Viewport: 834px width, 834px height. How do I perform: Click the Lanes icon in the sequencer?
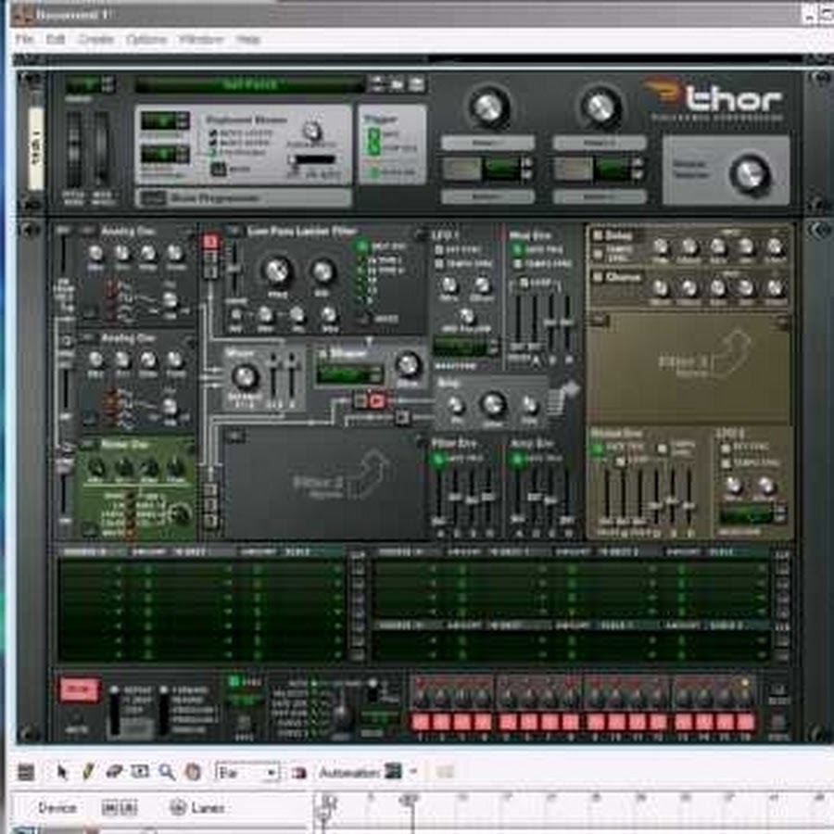click(x=178, y=808)
